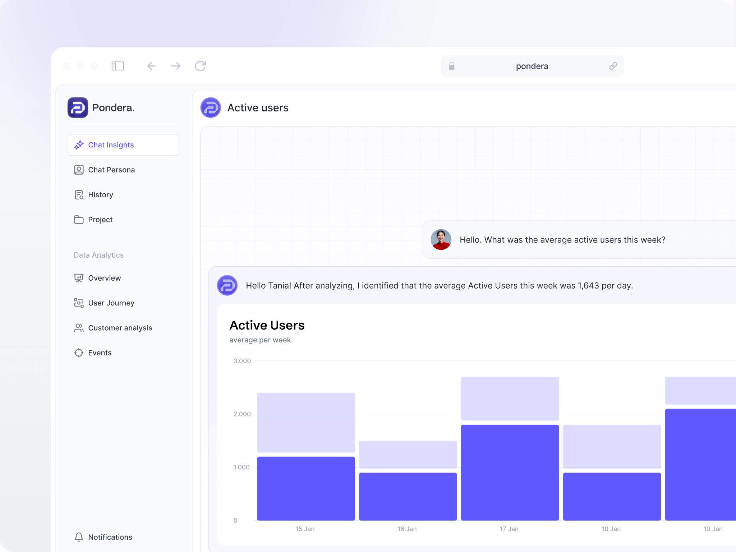This screenshot has width=736, height=552.
Task: Click the pondera address bar field
Action: coord(532,66)
